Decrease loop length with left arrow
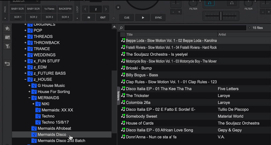This screenshot has width=271, height=145. [85, 9]
